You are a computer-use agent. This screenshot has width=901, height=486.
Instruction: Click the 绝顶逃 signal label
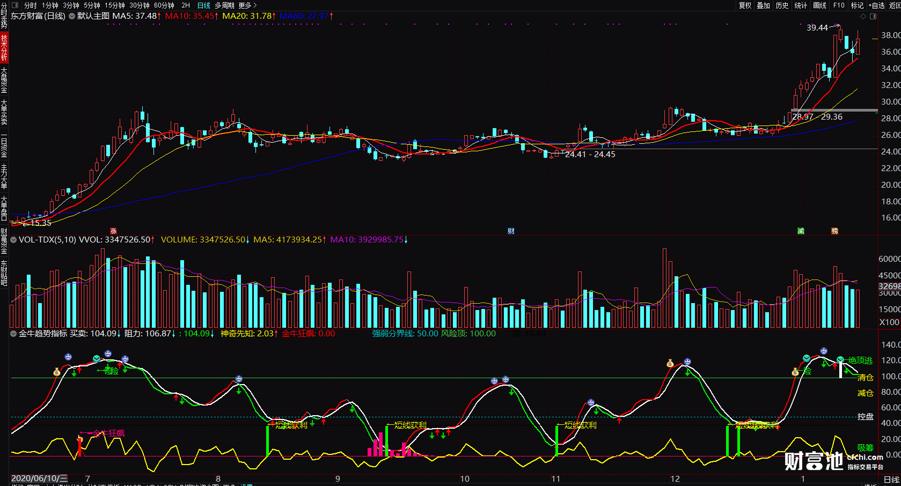pos(861,360)
